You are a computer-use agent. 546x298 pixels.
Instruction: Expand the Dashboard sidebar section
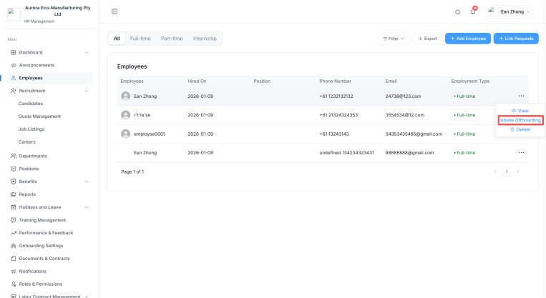[87, 52]
